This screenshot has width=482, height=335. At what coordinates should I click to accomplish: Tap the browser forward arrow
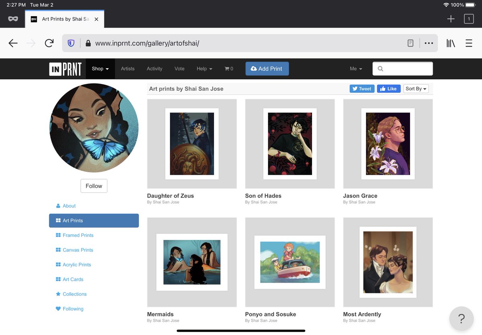click(x=31, y=43)
